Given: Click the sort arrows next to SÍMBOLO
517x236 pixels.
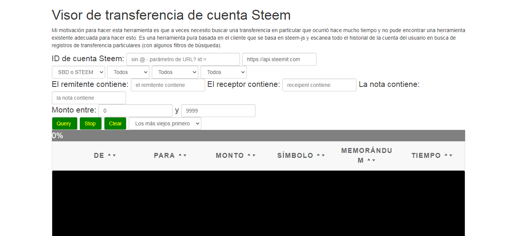Looking at the screenshot, I should (321, 156).
